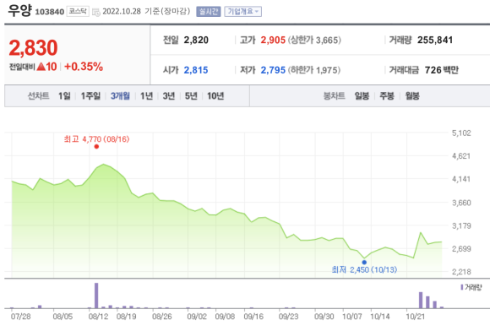This screenshot has width=490, height=331.
Task: Click the 09/16 date on x-axis
Action: tap(253, 317)
